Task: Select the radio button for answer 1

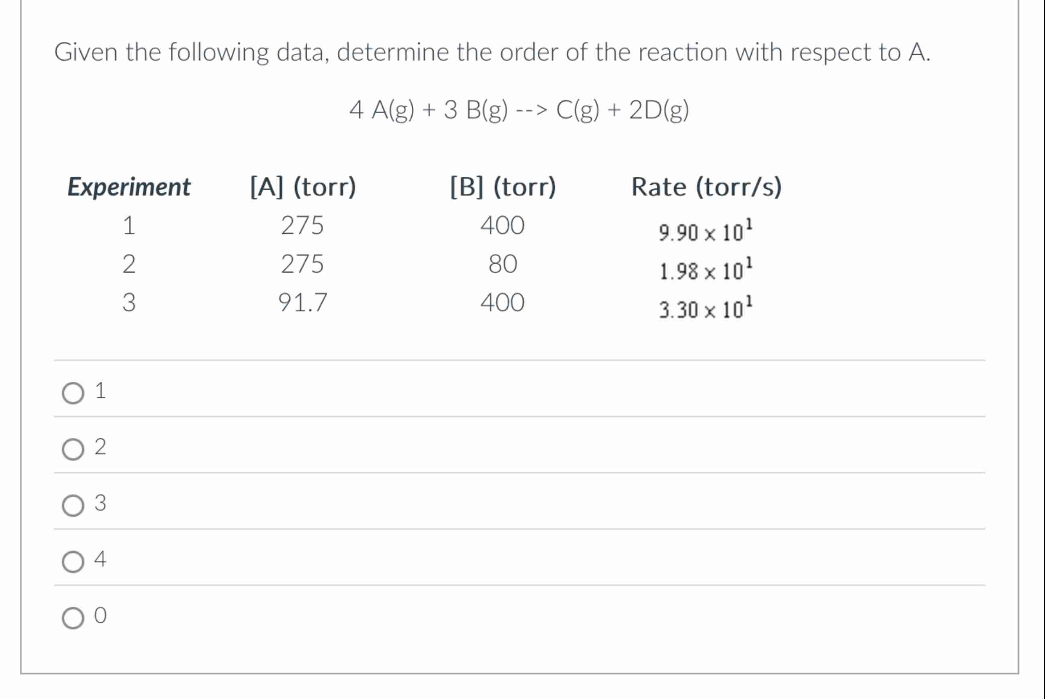Action: coord(73,391)
